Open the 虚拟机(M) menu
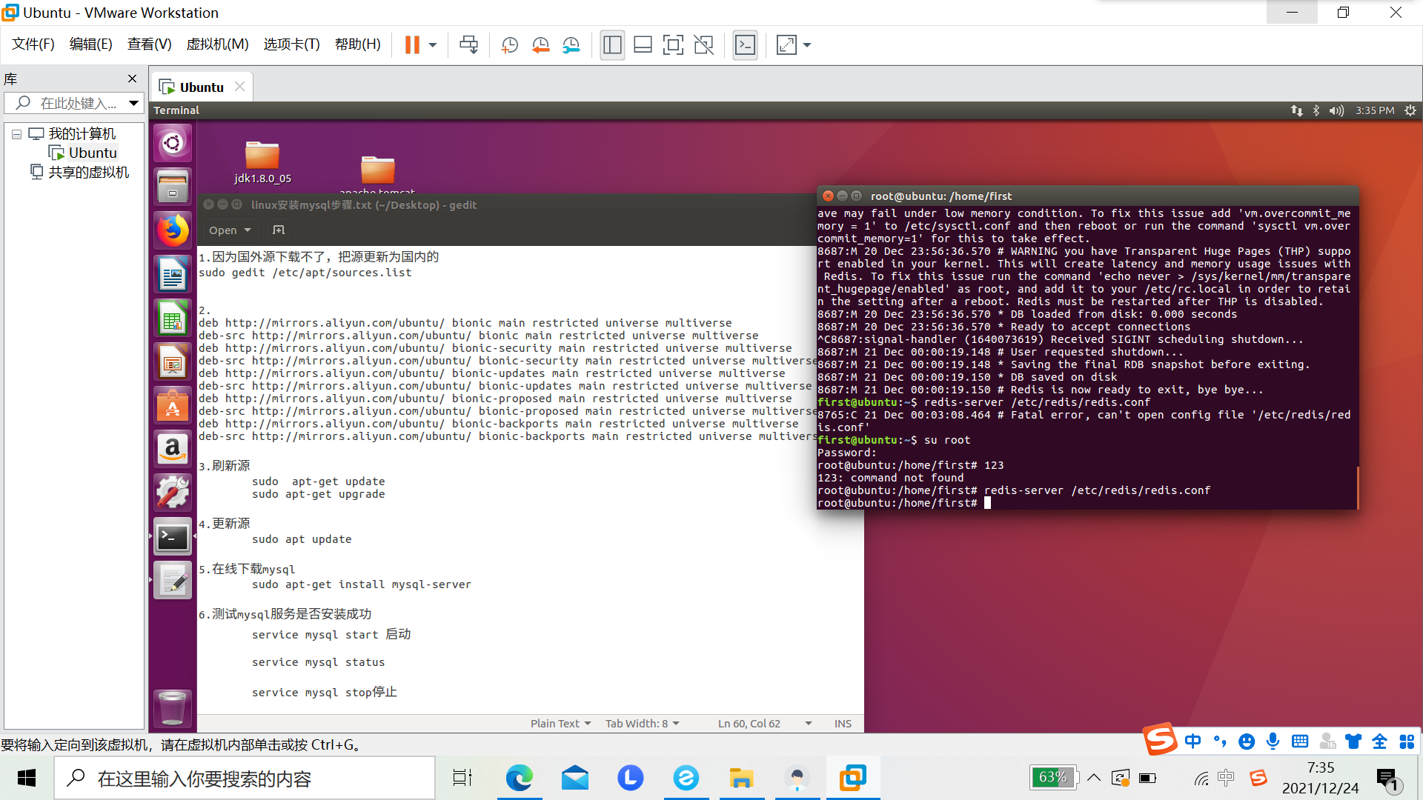1423x800 pixels. click(217, 44)
